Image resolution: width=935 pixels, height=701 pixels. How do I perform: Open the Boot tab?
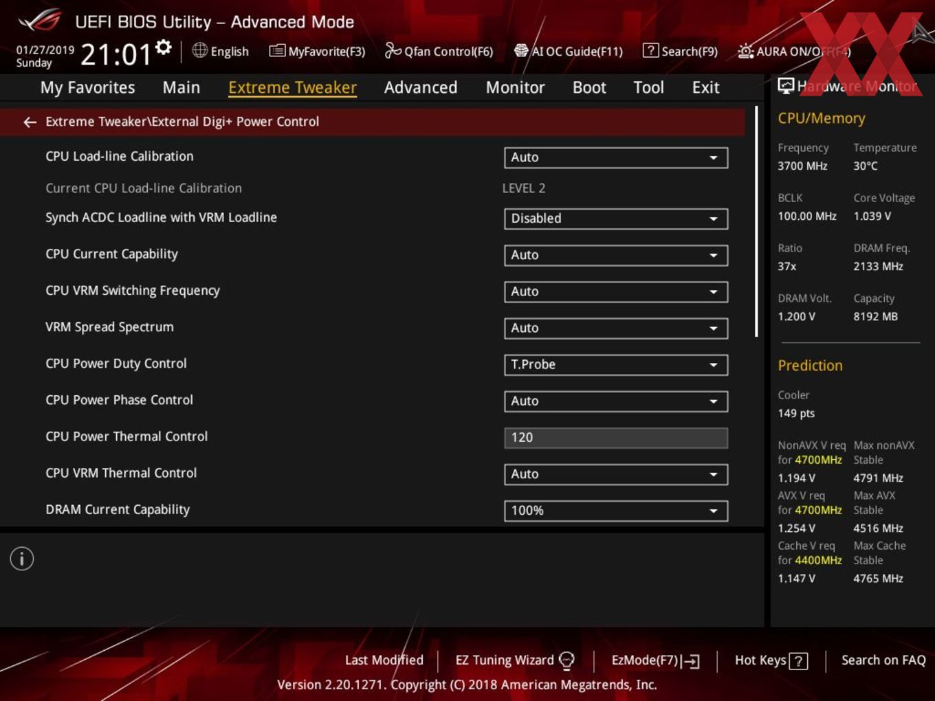tap(589, 88)
